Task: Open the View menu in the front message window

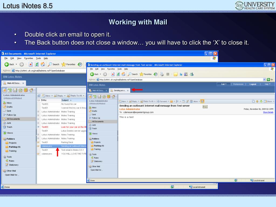Action: pyautogui.click(x=103, y=69)
